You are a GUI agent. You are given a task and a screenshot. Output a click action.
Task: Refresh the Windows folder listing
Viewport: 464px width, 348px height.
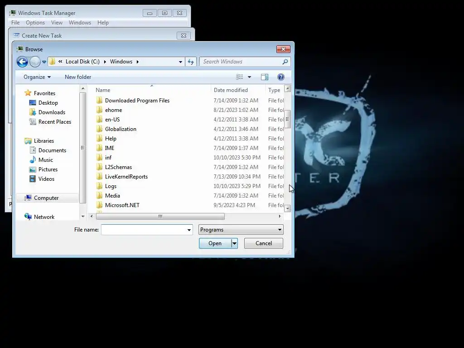coord(191,62)
